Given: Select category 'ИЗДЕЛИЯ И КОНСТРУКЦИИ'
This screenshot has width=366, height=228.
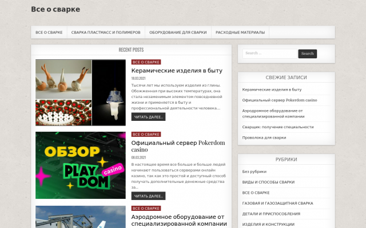Looking at the screenshot, I should tap(268, 224).
